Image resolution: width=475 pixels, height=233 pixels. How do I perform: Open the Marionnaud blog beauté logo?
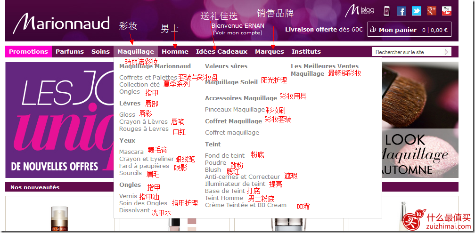(360, 11)
